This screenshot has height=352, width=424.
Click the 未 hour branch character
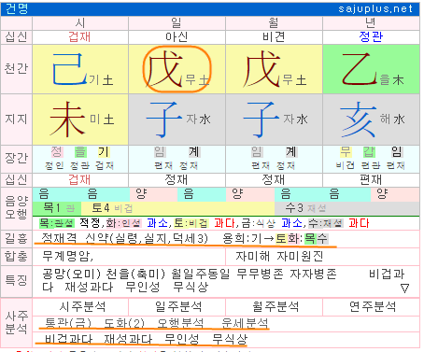67,120
